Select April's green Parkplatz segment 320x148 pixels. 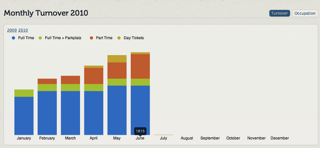tap(94, 88)
